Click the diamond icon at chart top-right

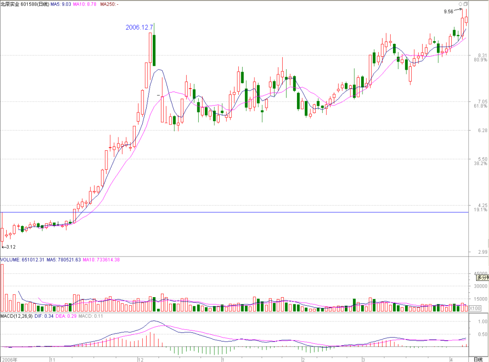(460, 4)
